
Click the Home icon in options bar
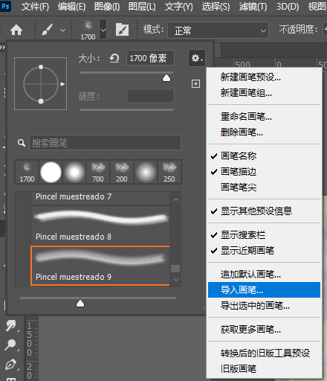coord(16,30)
